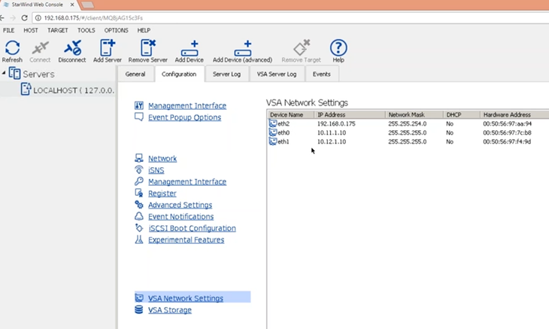Open Help via question mark icon
Image resolution: width=549 pixels, height=329 pixels.
[x=338, y=47]
